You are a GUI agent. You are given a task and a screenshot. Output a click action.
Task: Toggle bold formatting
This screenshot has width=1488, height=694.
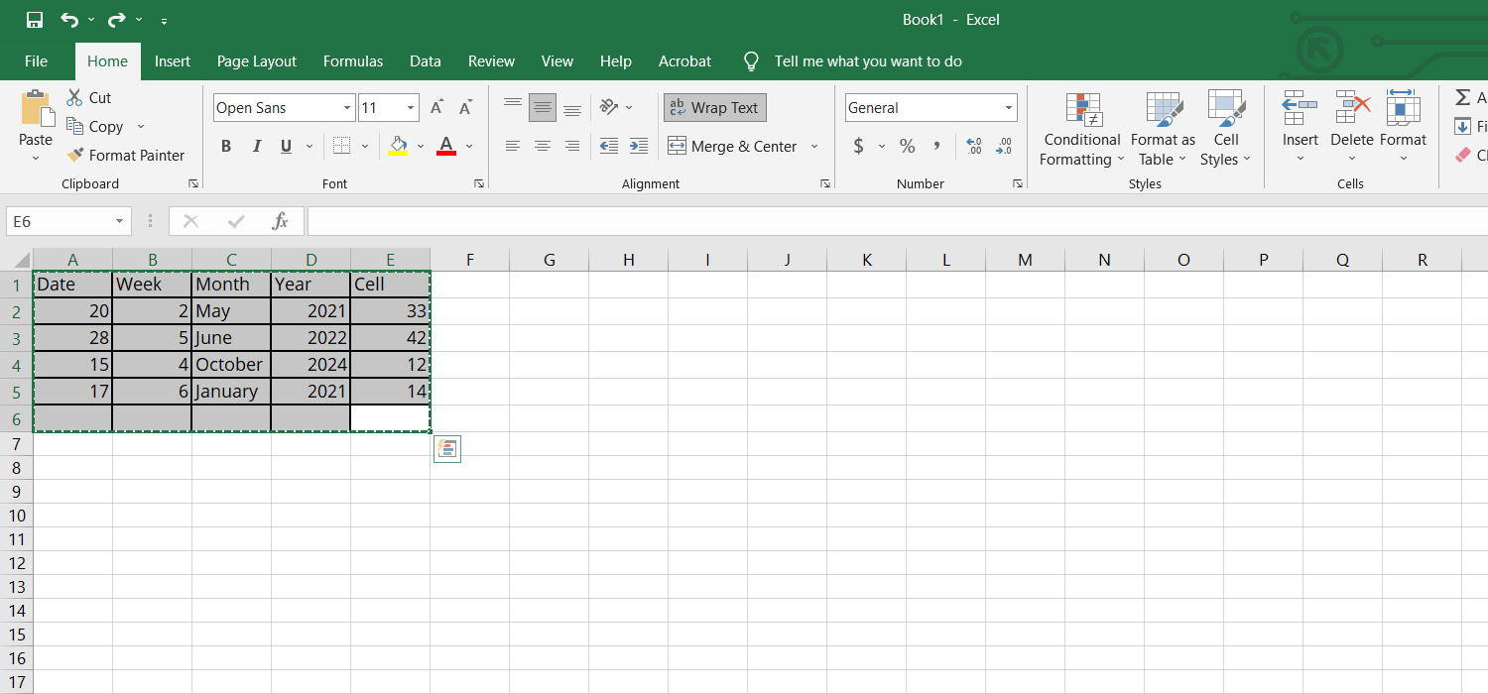tap(226, 146)
